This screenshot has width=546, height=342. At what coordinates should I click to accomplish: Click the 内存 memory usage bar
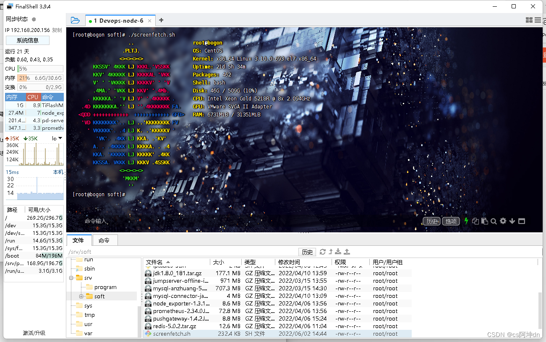(40, 78)
